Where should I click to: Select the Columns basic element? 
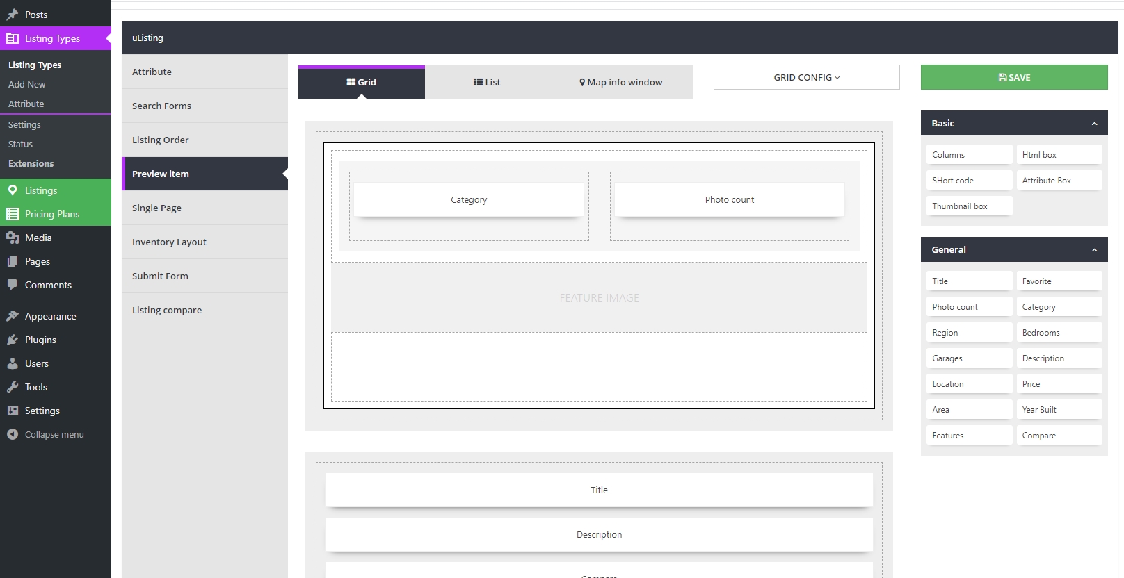(969, 155)
